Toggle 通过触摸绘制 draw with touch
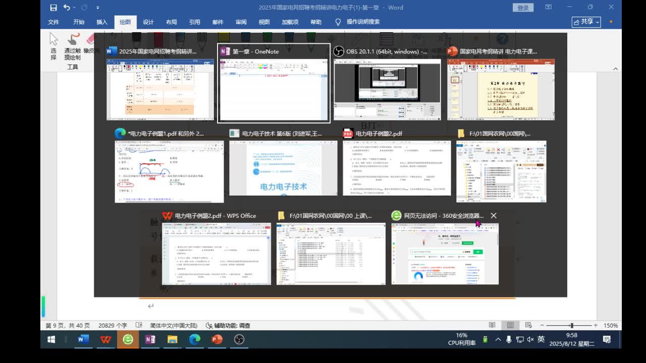This screenshot has height=363, width=646. 73,46
